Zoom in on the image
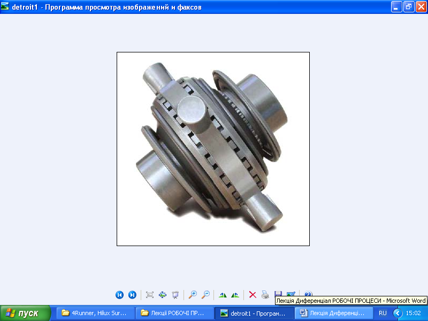428x321 pixels. pos(193,295)
